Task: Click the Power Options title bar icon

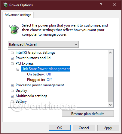Action: (5, 5)
